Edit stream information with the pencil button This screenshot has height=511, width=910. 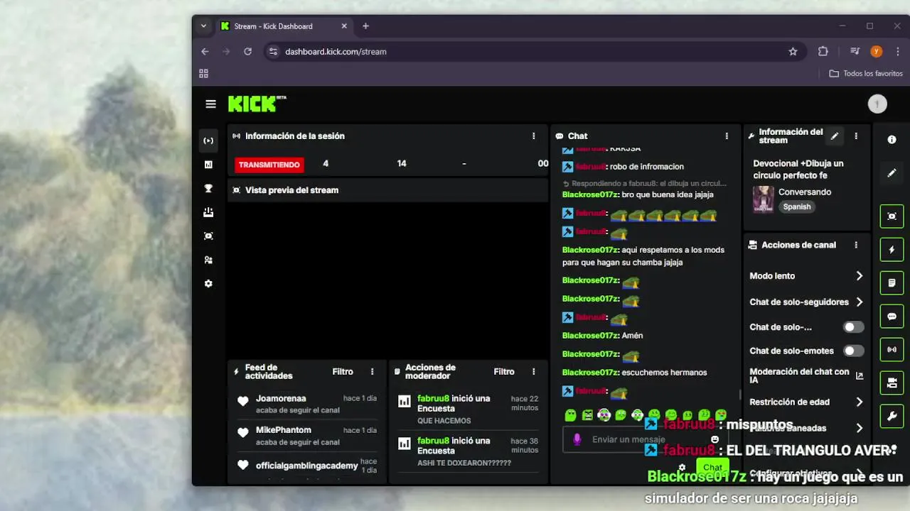(x=835, y=136)
